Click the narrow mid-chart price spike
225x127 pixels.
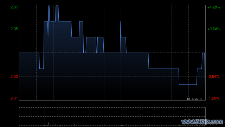pos(121,29)
